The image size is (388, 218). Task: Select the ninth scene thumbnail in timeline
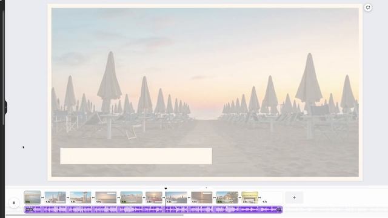(227, 197)
